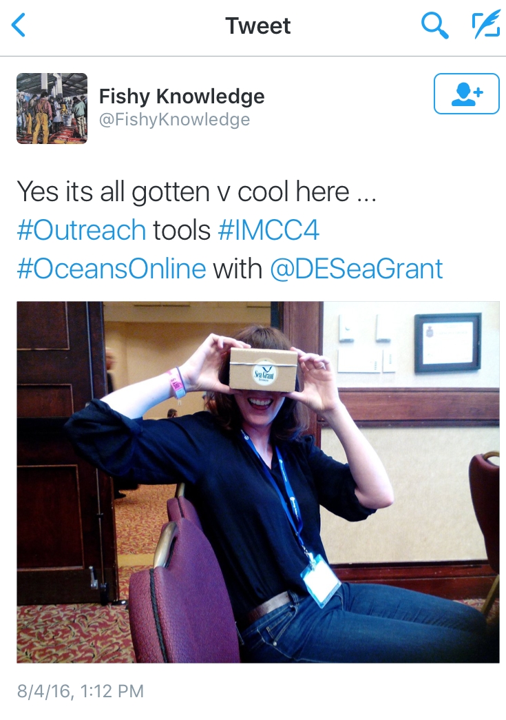
Task: Tap the Sea Grant sticker in photo
Action: pos(264,372)
